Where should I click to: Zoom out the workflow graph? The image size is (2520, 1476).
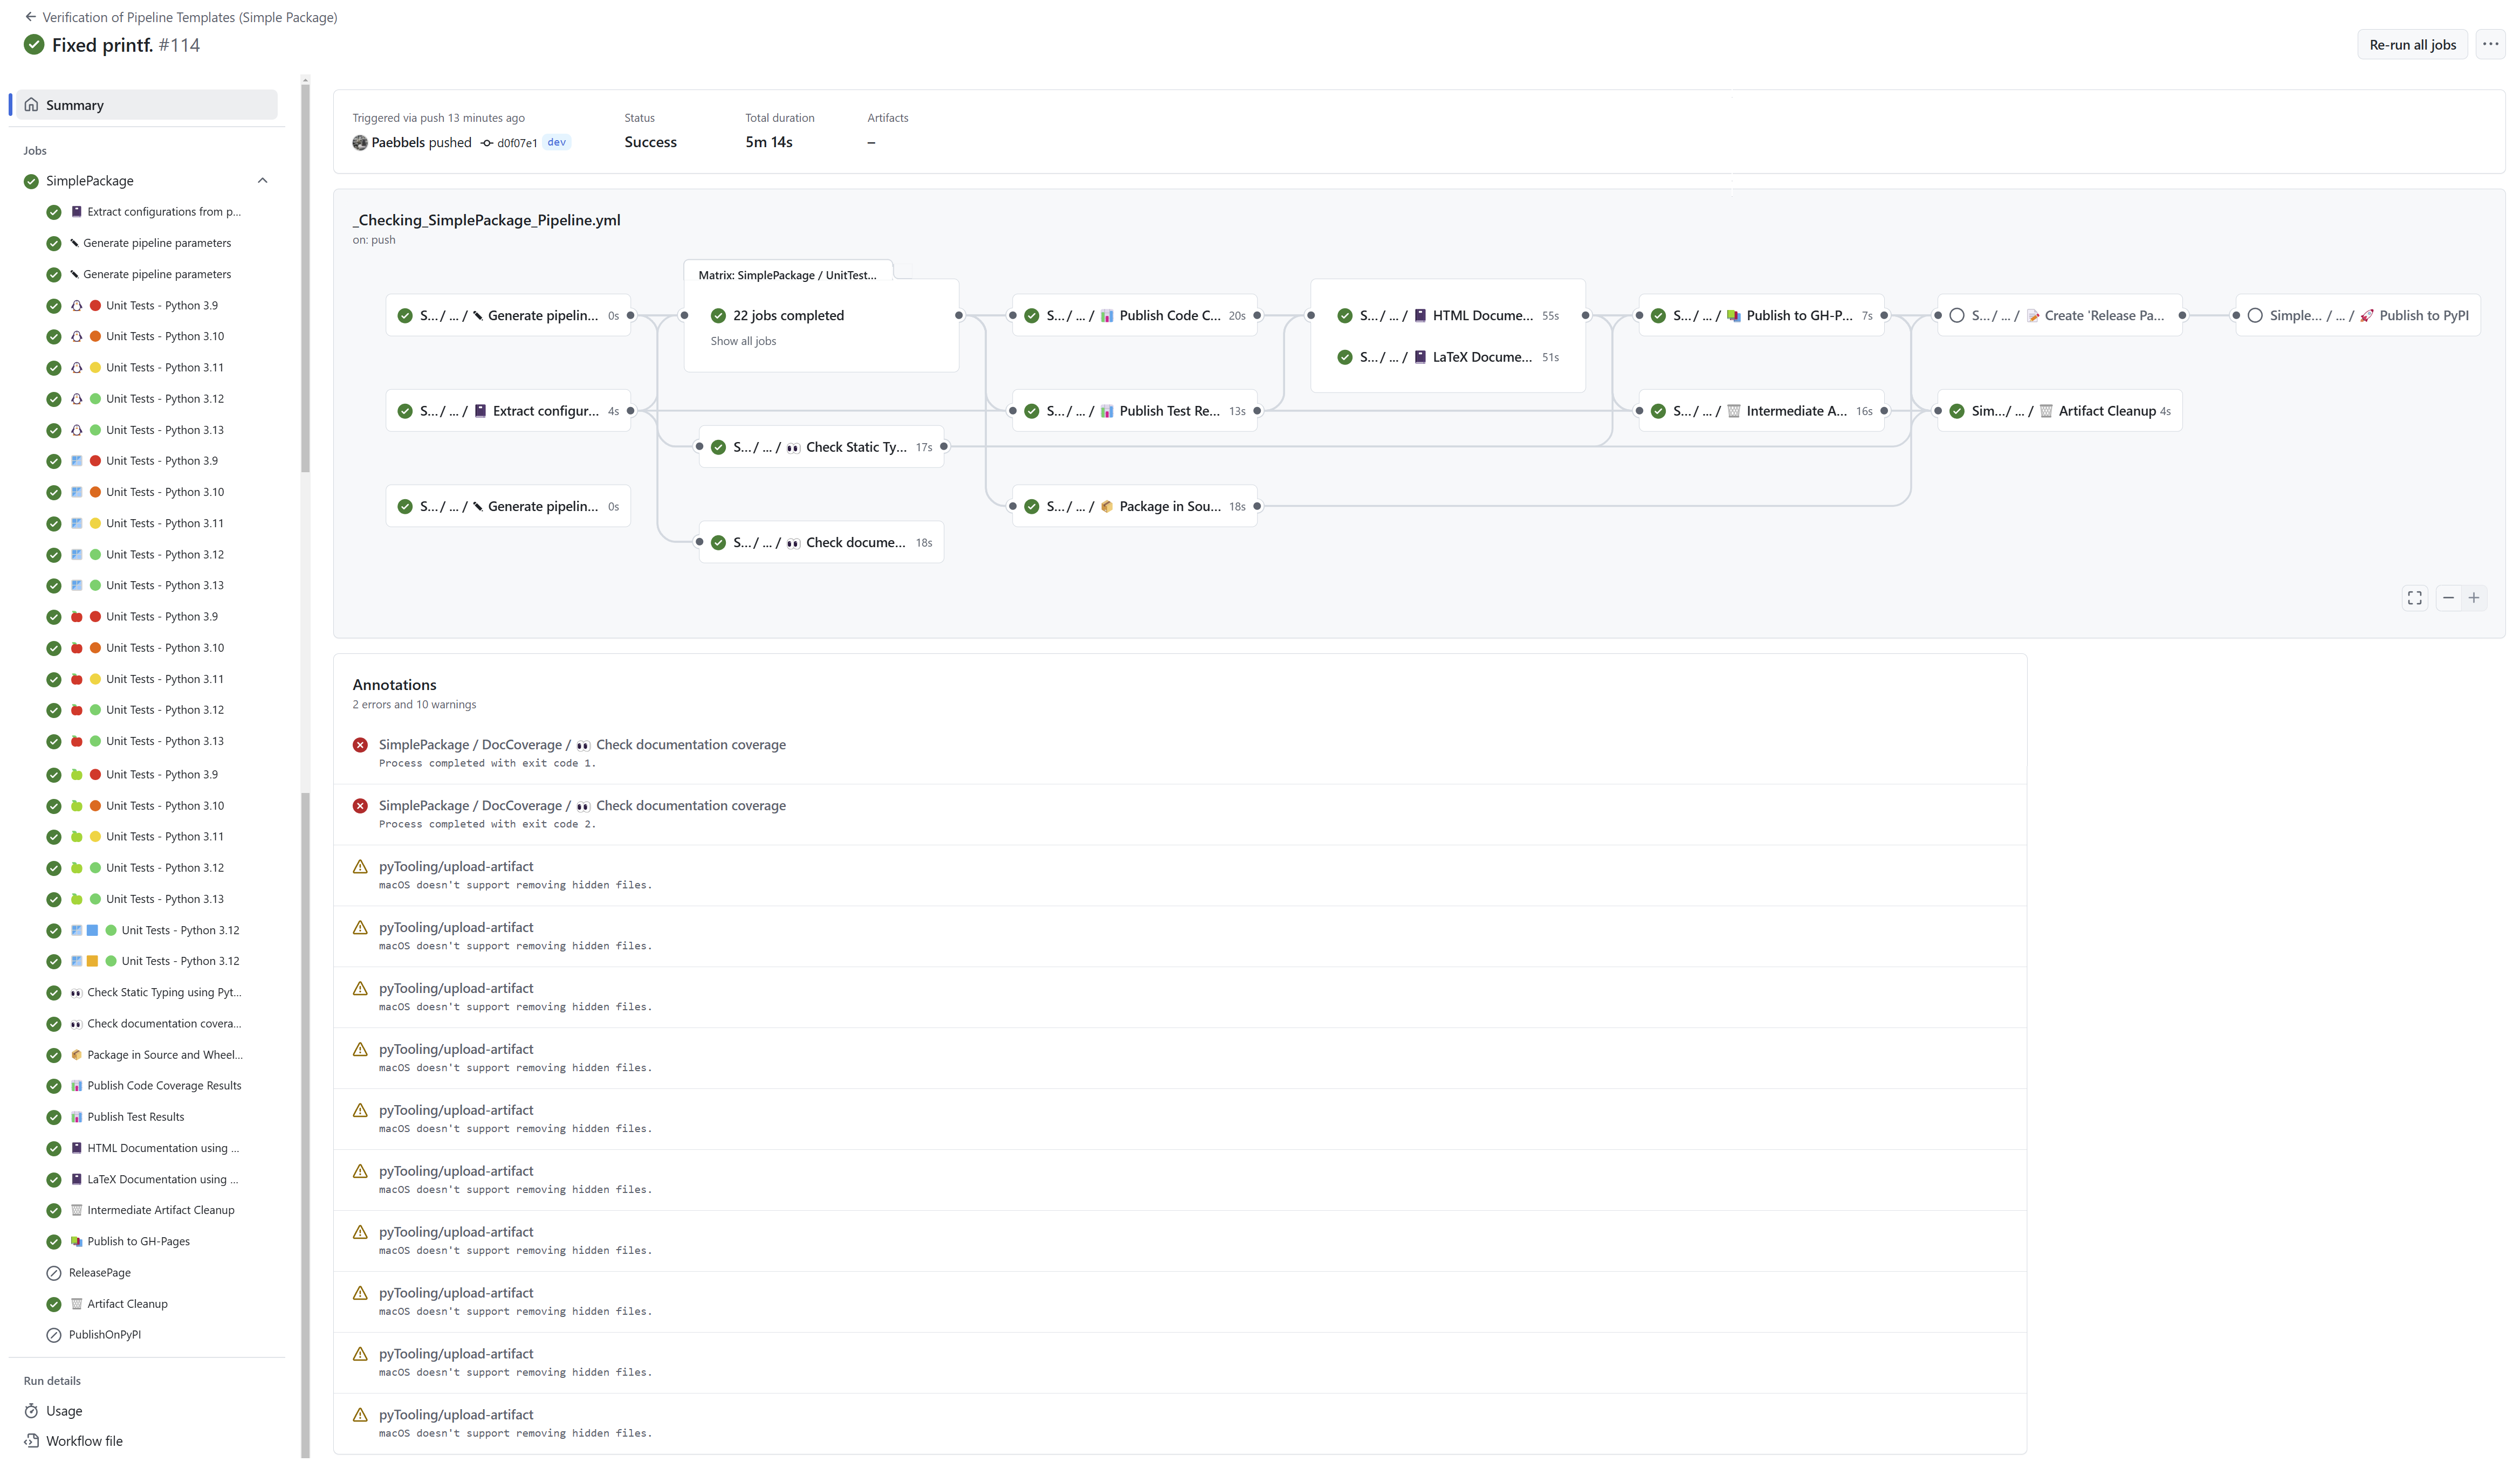pyautogui.click(x=2448, y=598)
